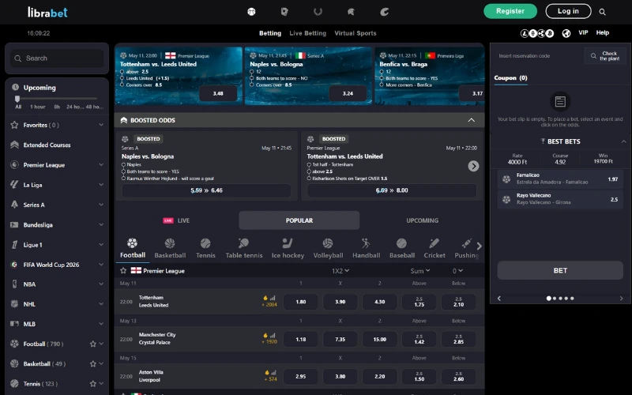Click the cryptocurrency icons cluster
Viewport: 632px width, 395px height.
537,33
